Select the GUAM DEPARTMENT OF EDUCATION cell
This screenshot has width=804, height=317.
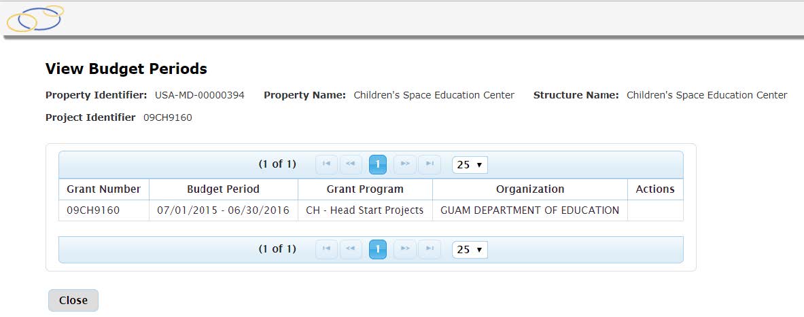[x=530, y=210]
